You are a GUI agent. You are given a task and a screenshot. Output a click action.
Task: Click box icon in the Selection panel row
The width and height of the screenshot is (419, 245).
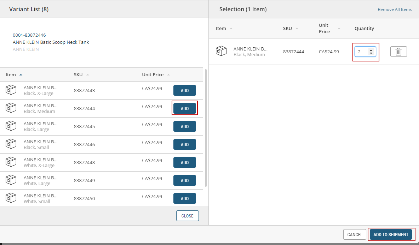click(x=221, y=51)
